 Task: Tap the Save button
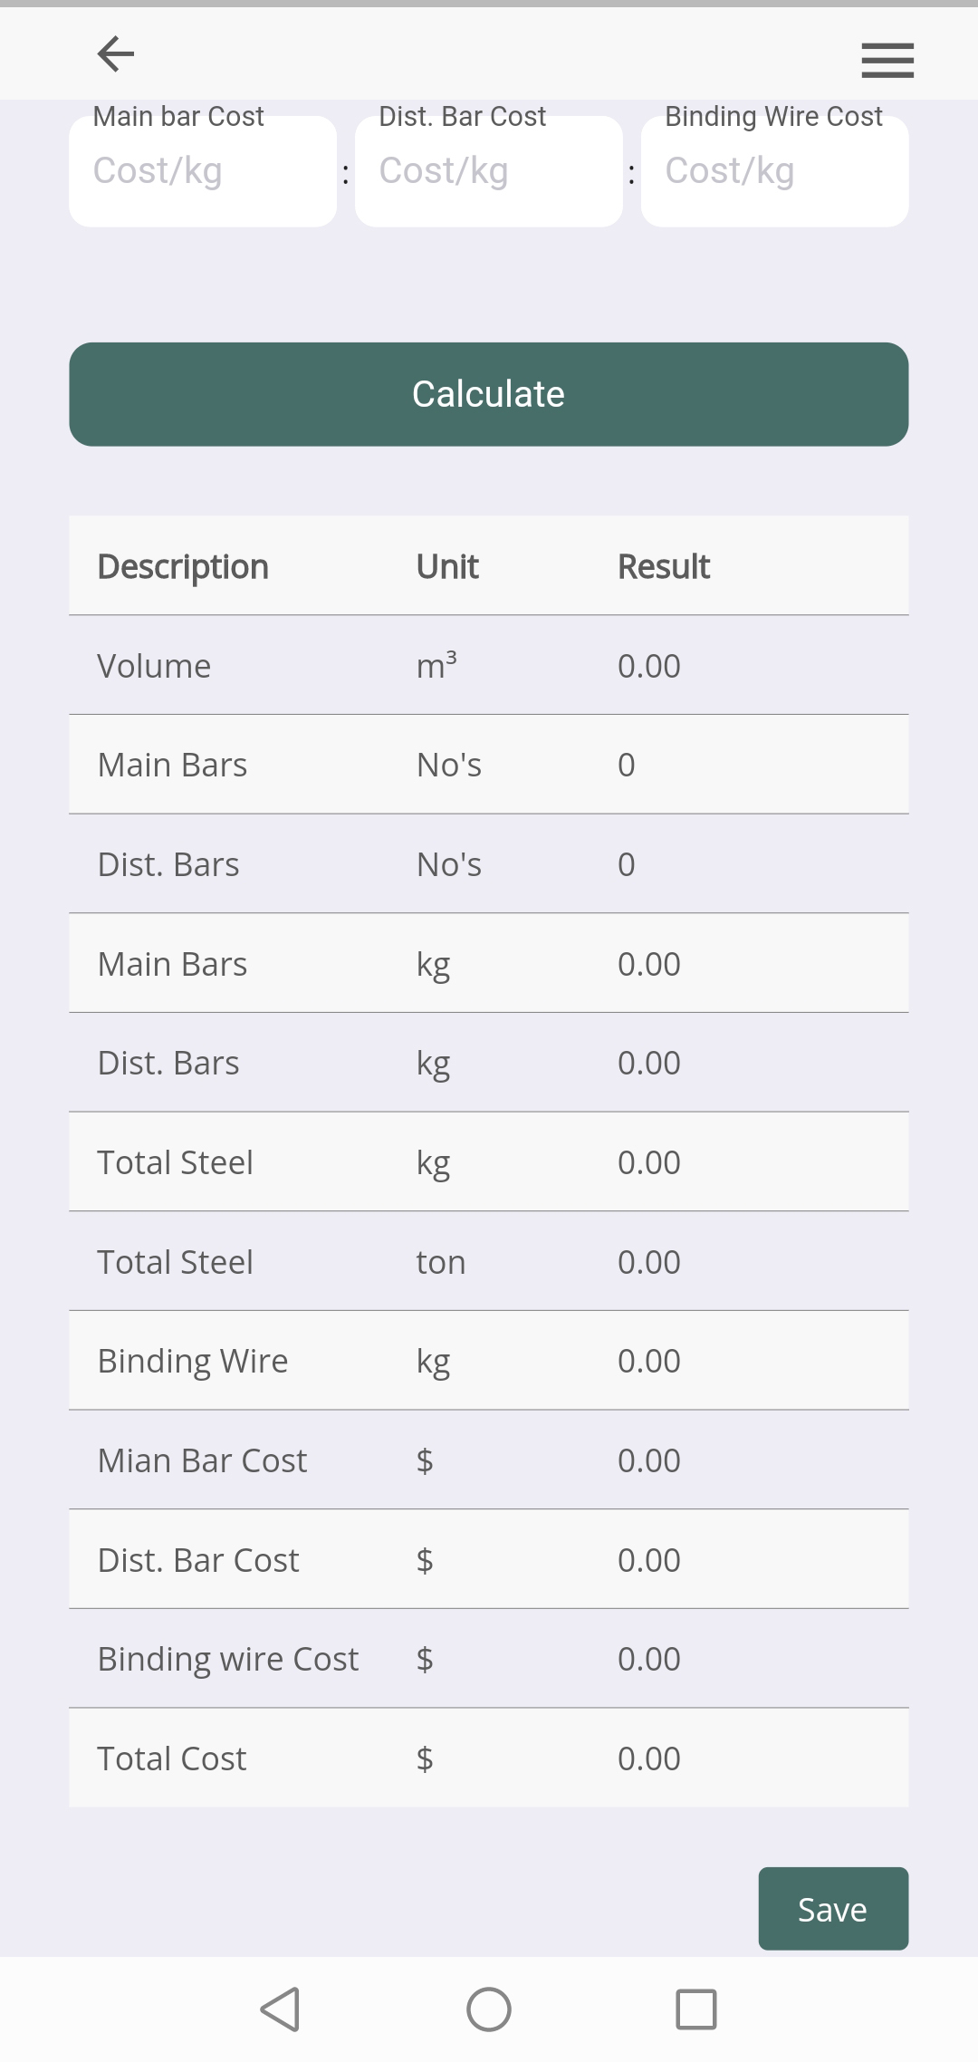click(832, 1909)
